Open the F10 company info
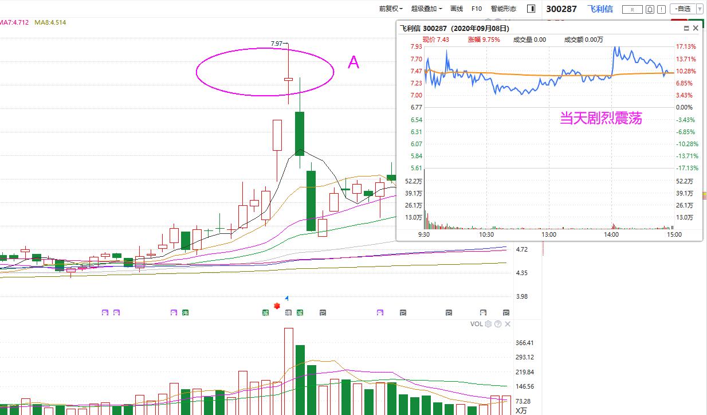707x415 pixels. pos(477,9)
